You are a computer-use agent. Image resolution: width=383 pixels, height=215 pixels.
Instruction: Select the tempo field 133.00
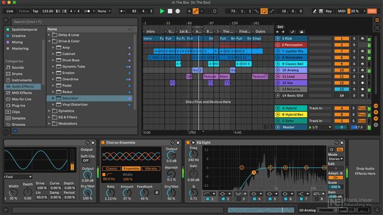point(48,11)
